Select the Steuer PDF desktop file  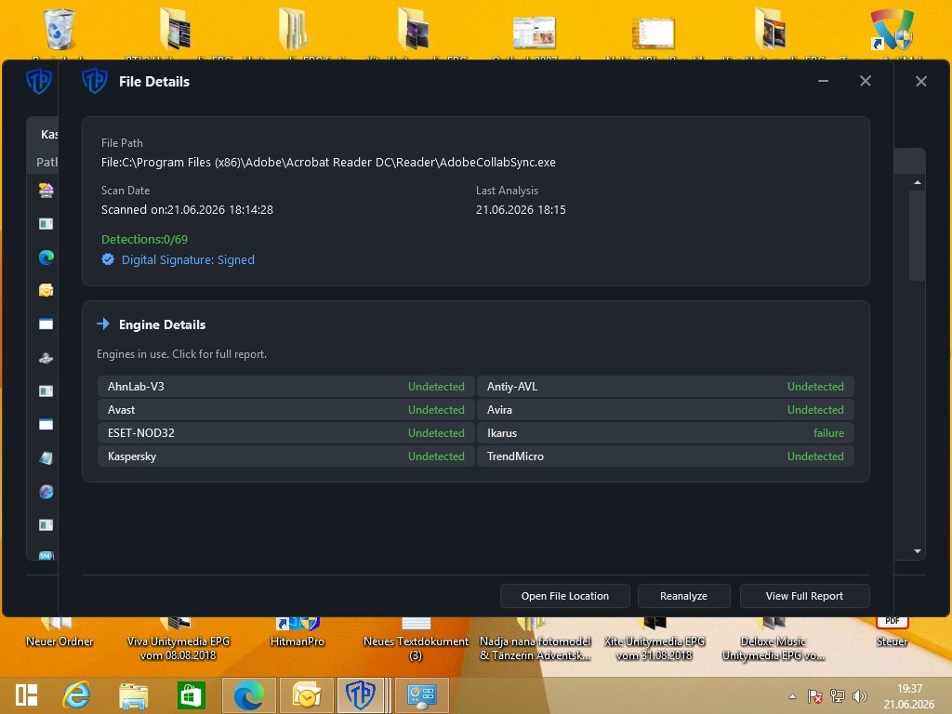(x=892, y=634)
